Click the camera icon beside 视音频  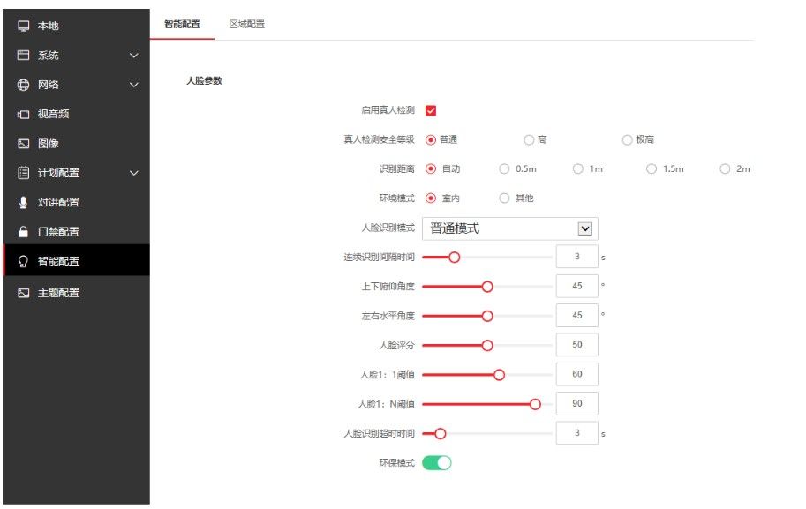tap(23, 114)
